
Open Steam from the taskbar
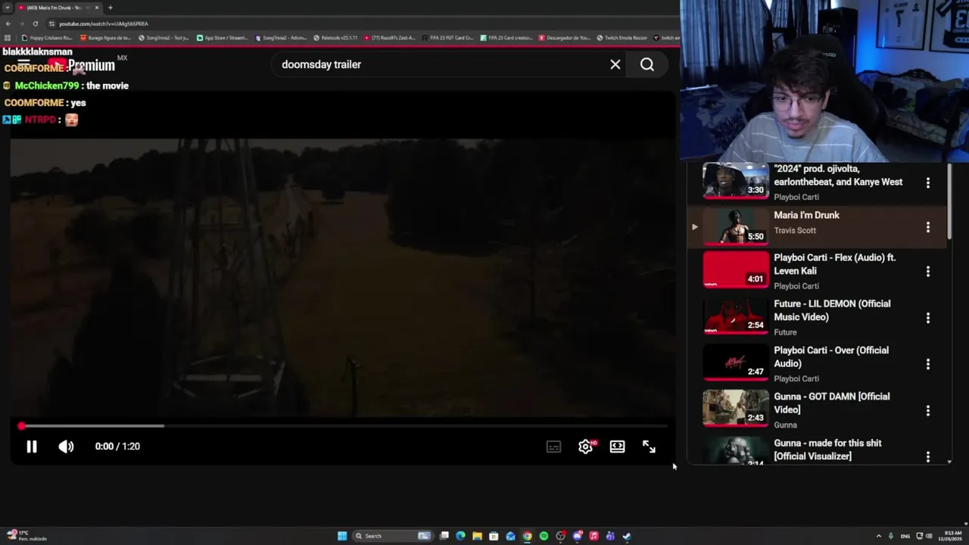pos(627,536)
